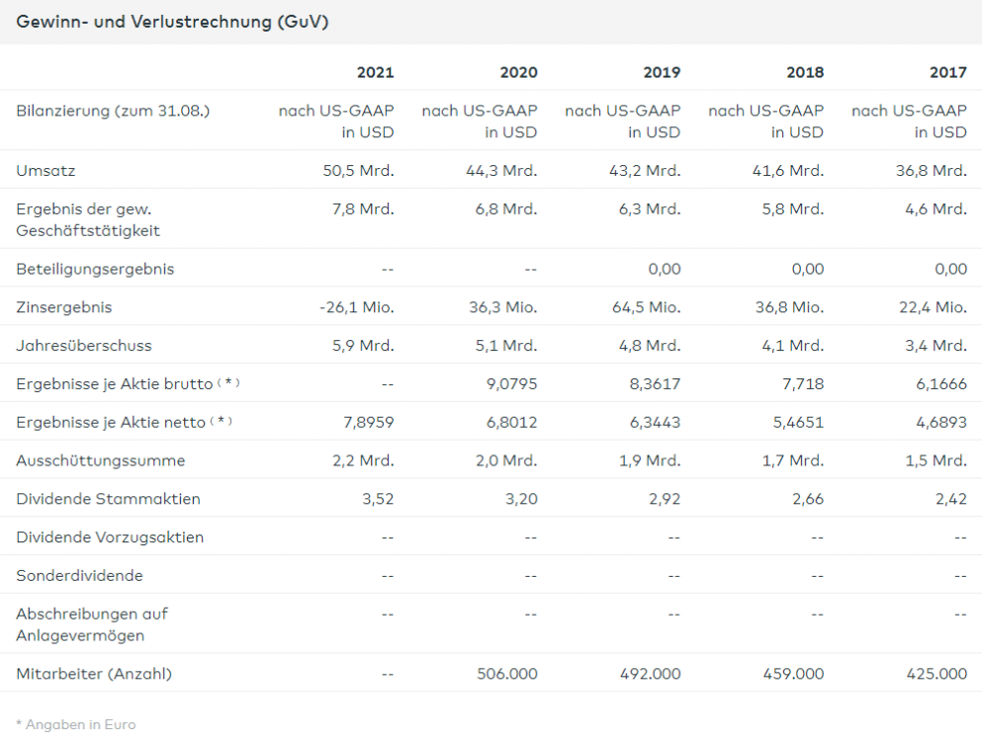Select the 2017 column header
The height and width of the screenshot is (741, 982).
click(x=948, y=72)
